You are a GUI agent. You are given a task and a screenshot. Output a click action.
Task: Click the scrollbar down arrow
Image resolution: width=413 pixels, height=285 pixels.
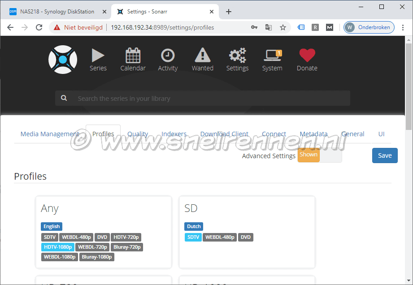[x=409, y=281]
